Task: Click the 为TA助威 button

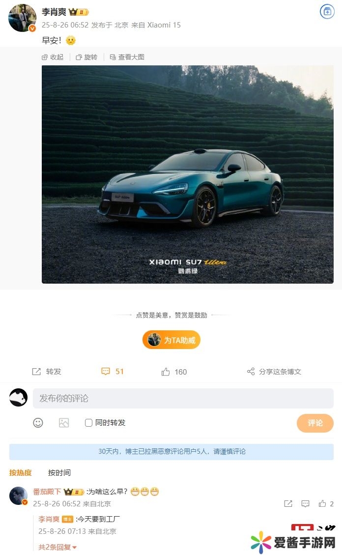Action: tap(171, 340)
